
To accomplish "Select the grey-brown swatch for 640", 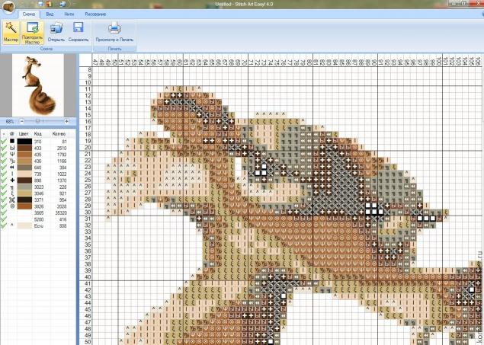I will point(24,168).
